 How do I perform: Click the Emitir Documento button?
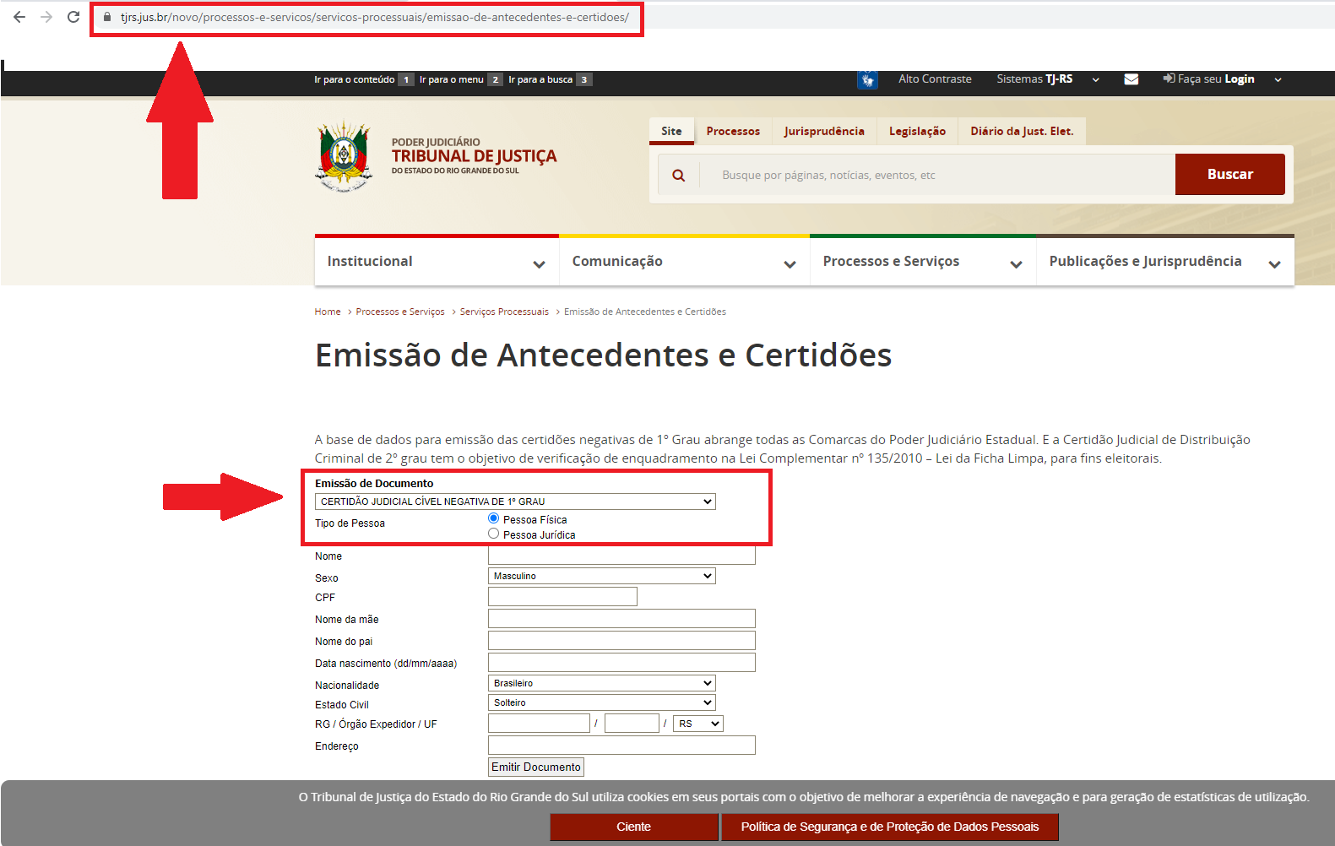pyautogui.click(x=536, y=767)
